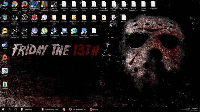Open taskbar search magnifier
This screenshot has height=112, width=200.
coord(9,109)
